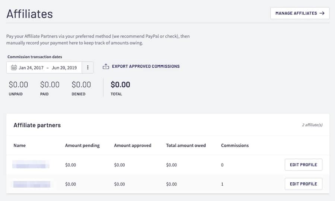335x201 pixels.
Task: Sort by Commissions column header
Action: 235,145
